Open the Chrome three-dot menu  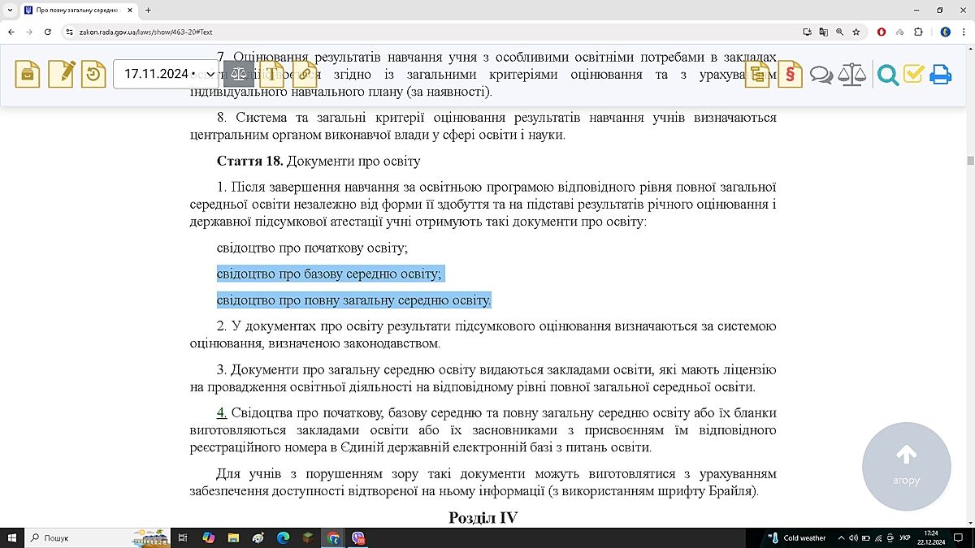(x=963, y=32)
